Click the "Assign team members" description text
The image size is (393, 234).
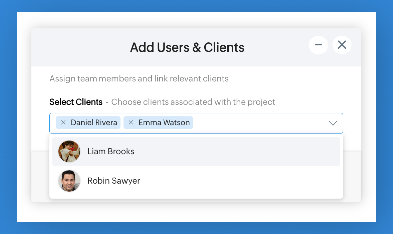[139, 79]
